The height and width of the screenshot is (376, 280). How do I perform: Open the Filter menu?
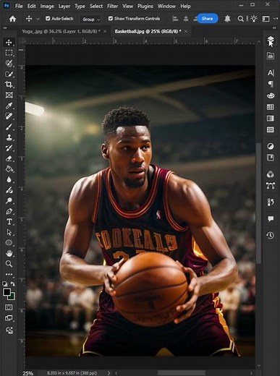tap(112, 6)
